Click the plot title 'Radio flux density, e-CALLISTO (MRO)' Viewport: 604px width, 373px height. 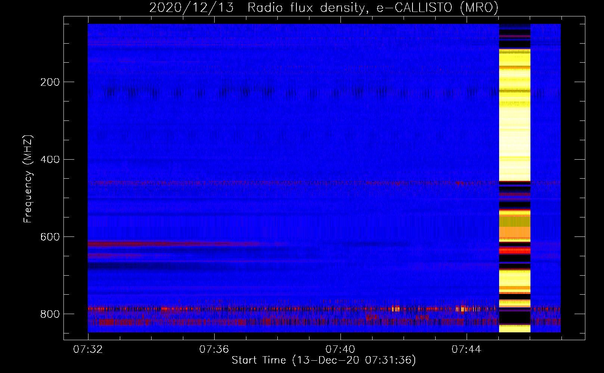[x=373, y=7]
